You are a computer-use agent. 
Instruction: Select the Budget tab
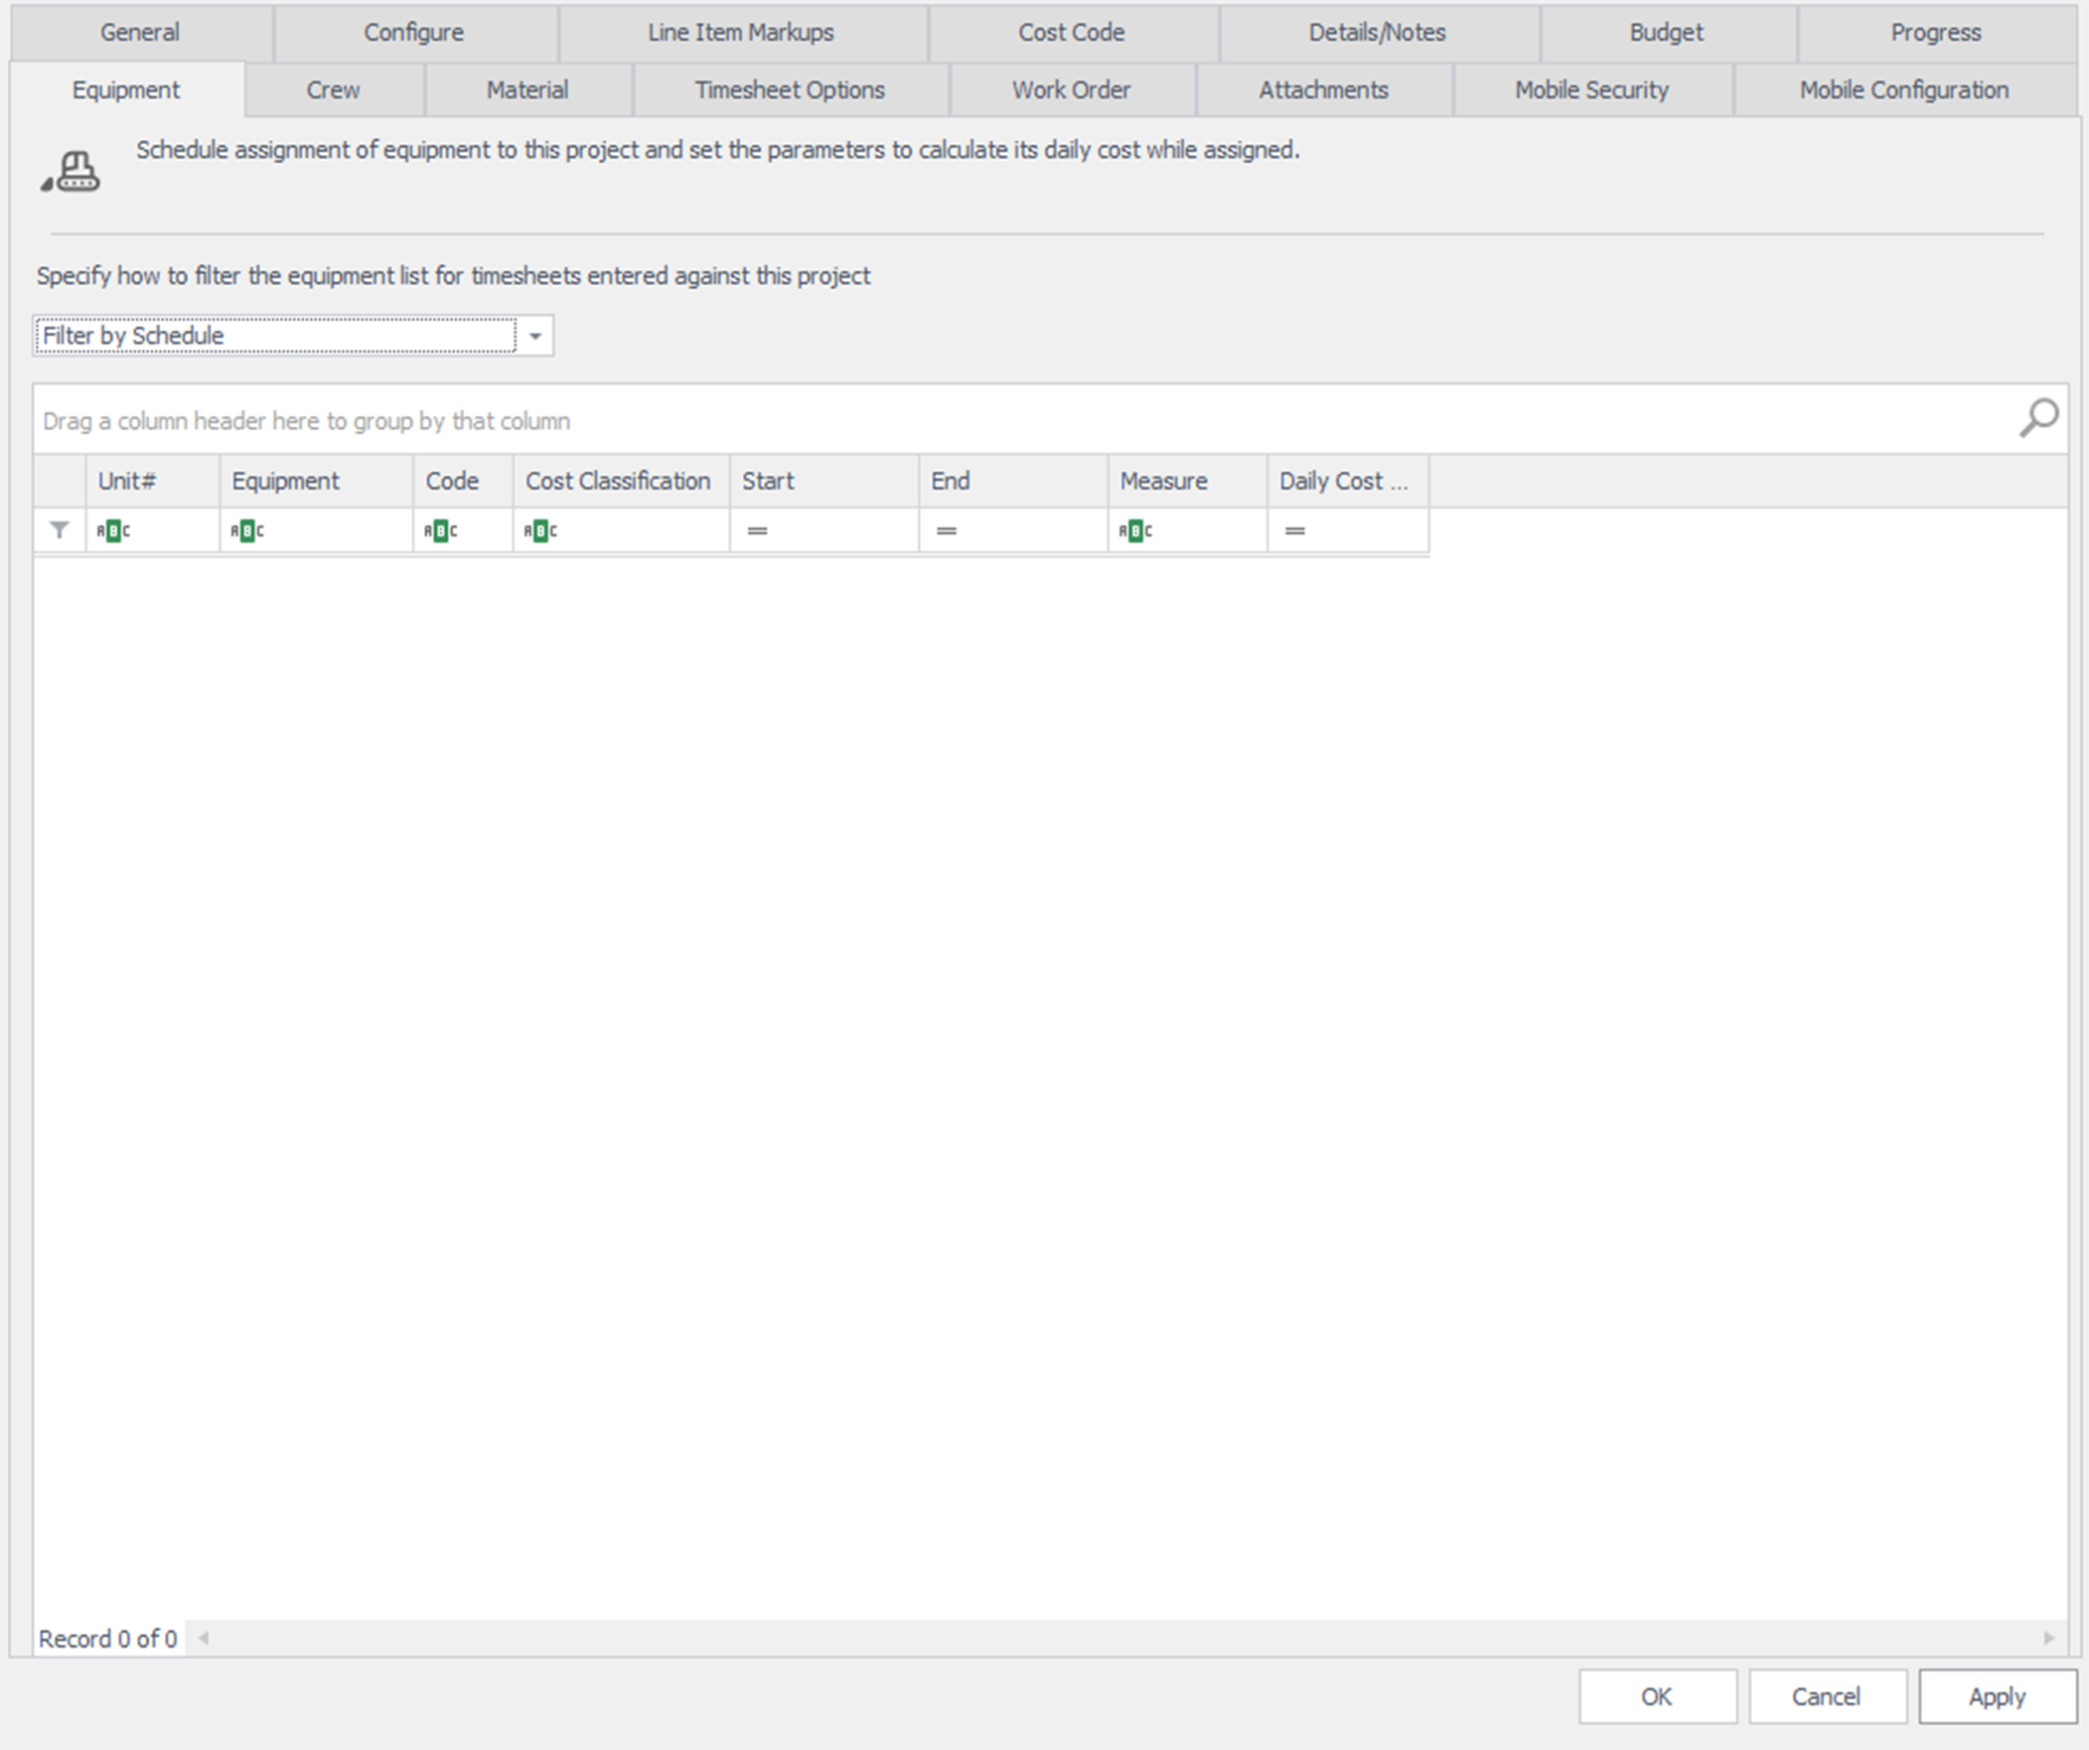click(x=1665, y=32)
